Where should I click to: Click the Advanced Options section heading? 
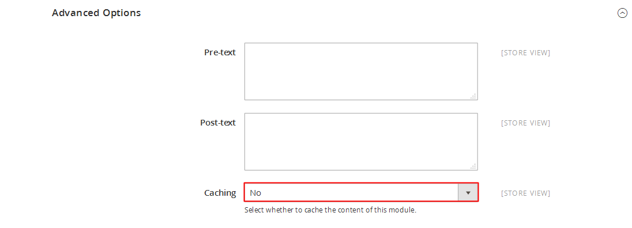pos(96,13)
